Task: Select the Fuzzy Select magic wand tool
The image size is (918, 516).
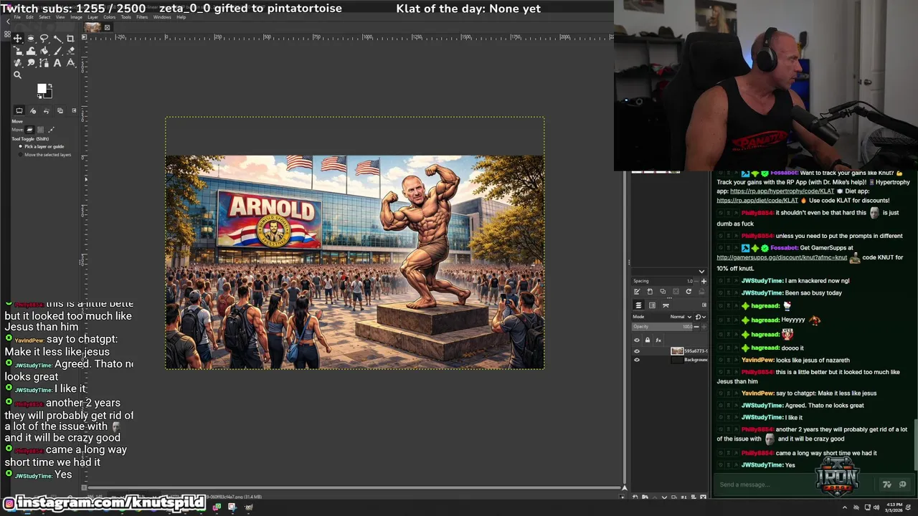Action: pyautogui.click(x=57, y=38)
